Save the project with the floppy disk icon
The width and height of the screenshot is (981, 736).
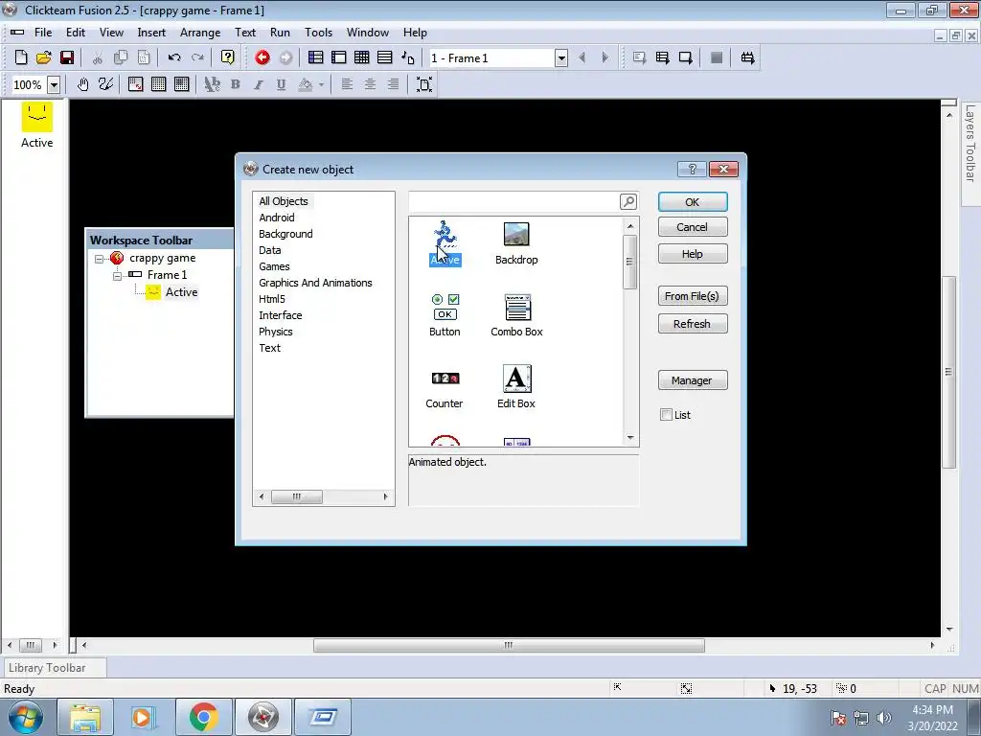point(66,57)
